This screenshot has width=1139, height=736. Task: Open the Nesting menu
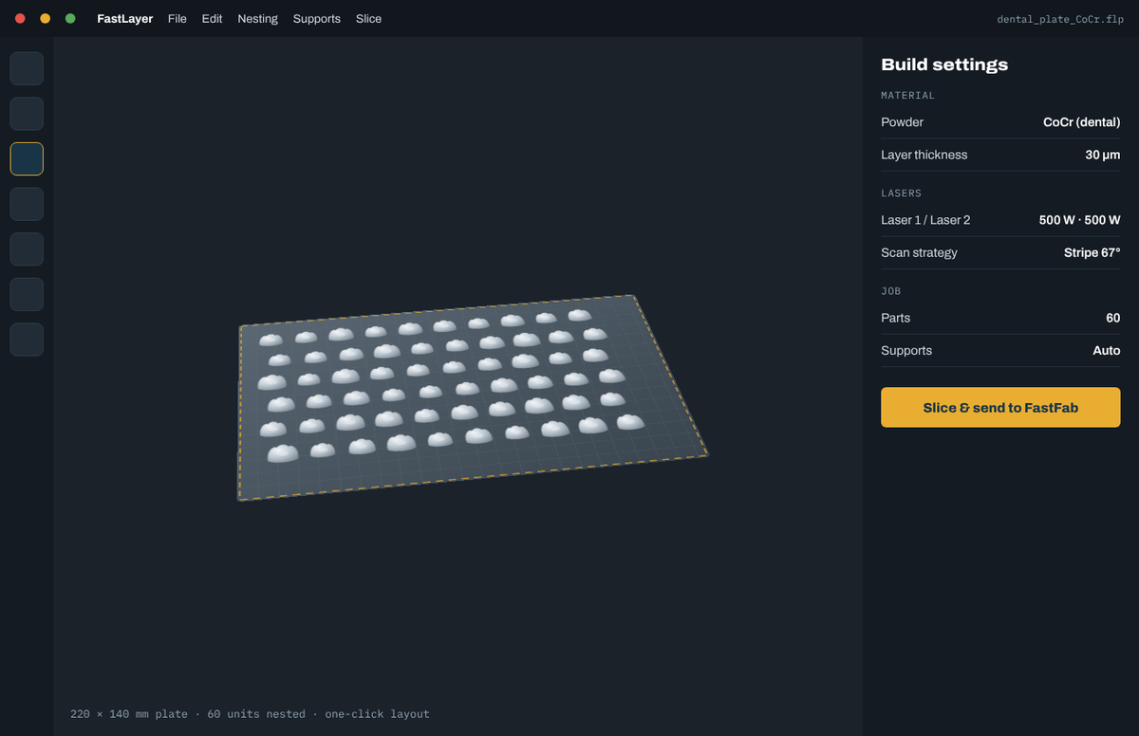click(x=258, y=19)
